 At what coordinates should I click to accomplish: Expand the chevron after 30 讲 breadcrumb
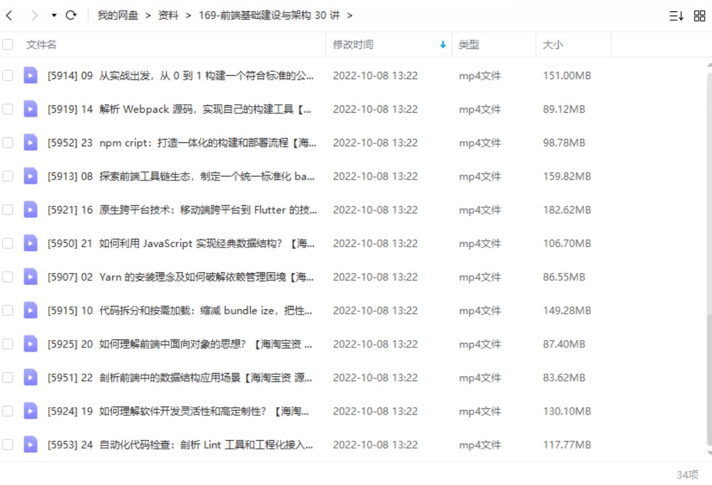(350, 15)
